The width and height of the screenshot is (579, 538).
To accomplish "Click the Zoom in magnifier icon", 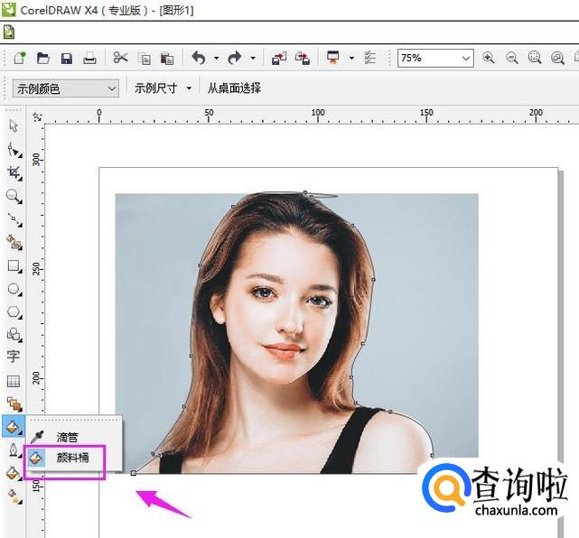I will [x=489, y=58].
